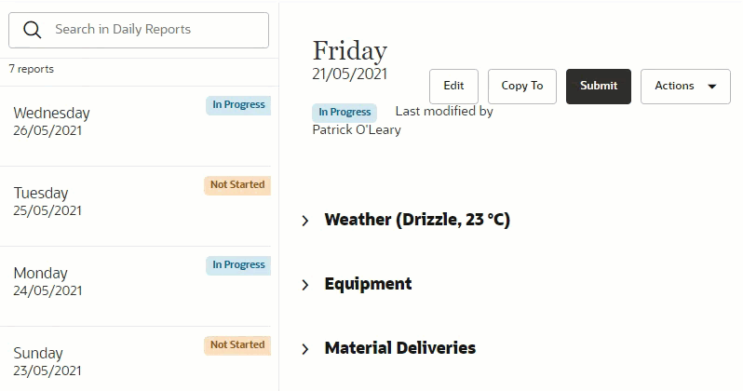Click the search magnifier icon
Screen dimensions: 743x391
(x=33, y=30)
